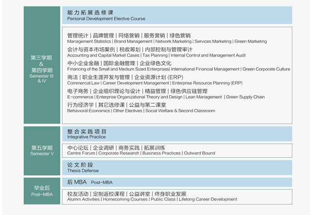Select 'Financing of the Small and Medium Sized Enterprises'
This screenshot has width=310, height=215.
118,69
